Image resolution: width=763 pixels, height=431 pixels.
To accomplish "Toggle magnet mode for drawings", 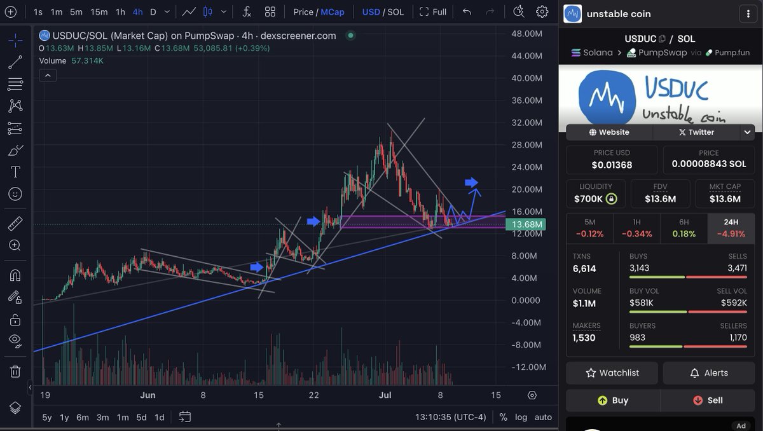I will click(15, 275).
